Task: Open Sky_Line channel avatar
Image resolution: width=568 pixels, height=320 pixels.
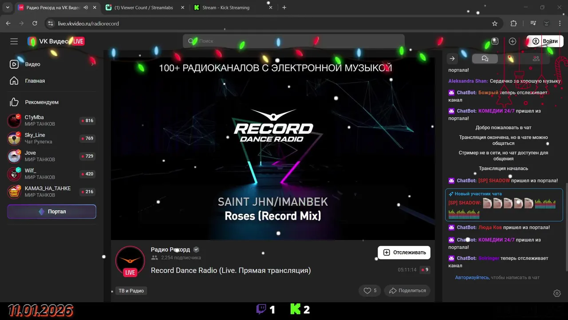Action: (14, 138)
